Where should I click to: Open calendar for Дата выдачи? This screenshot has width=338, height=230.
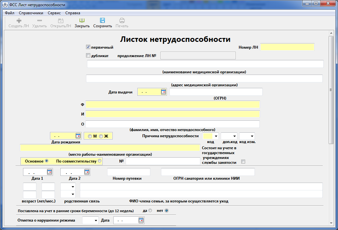coord(164,92)
